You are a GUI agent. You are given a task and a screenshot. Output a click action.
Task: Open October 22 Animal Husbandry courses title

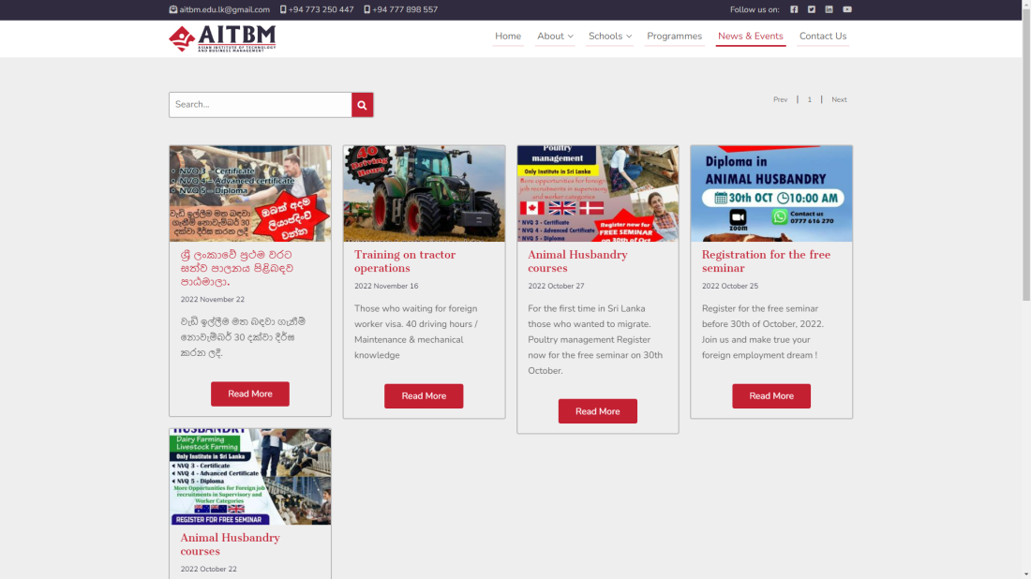pos(231,544)
